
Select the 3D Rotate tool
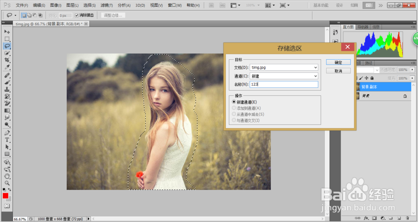[x=7, y=162]
